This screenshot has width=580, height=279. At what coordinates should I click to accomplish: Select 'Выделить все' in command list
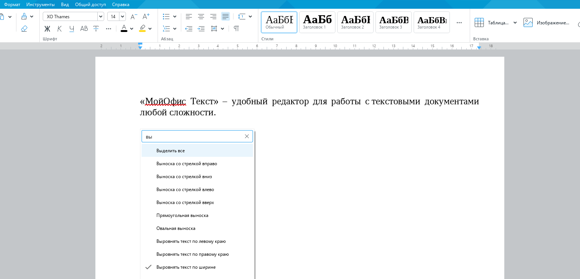tap(171, 151)
